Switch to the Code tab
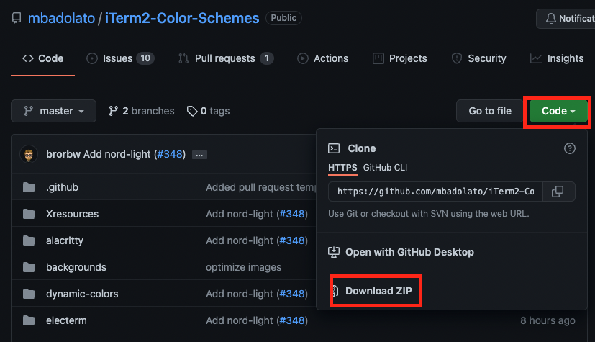The image size is (595, 342). point(43,58)
